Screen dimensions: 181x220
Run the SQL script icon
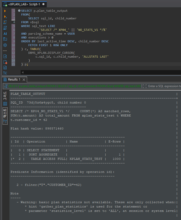click(x=5, y=22)
